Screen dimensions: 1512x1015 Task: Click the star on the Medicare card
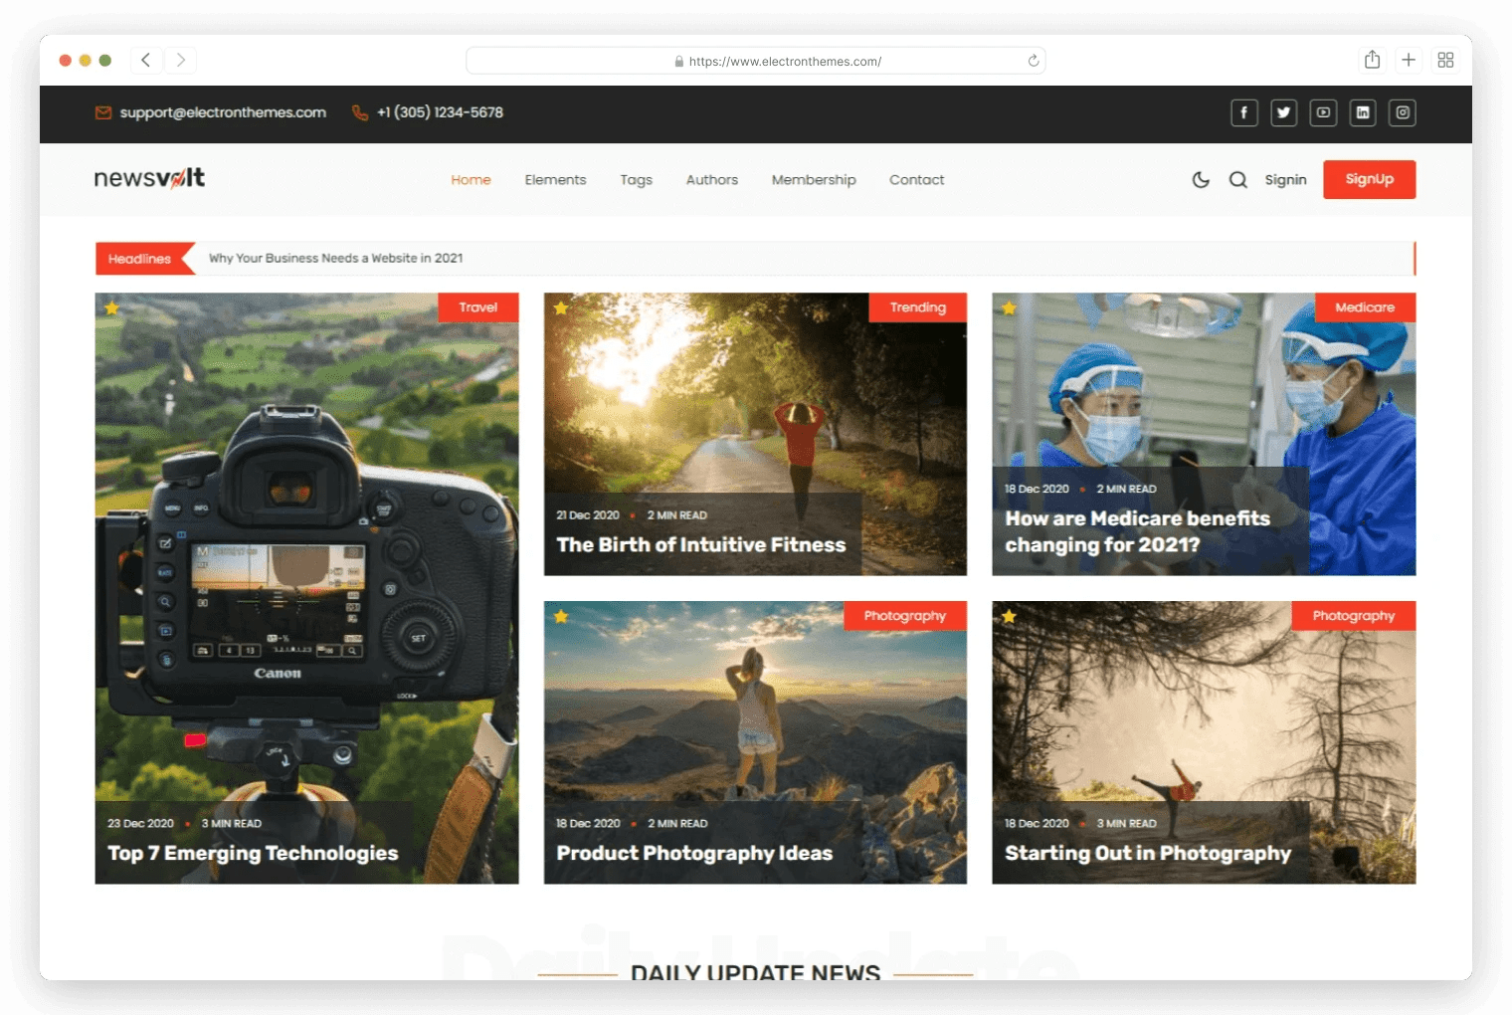1010,308
